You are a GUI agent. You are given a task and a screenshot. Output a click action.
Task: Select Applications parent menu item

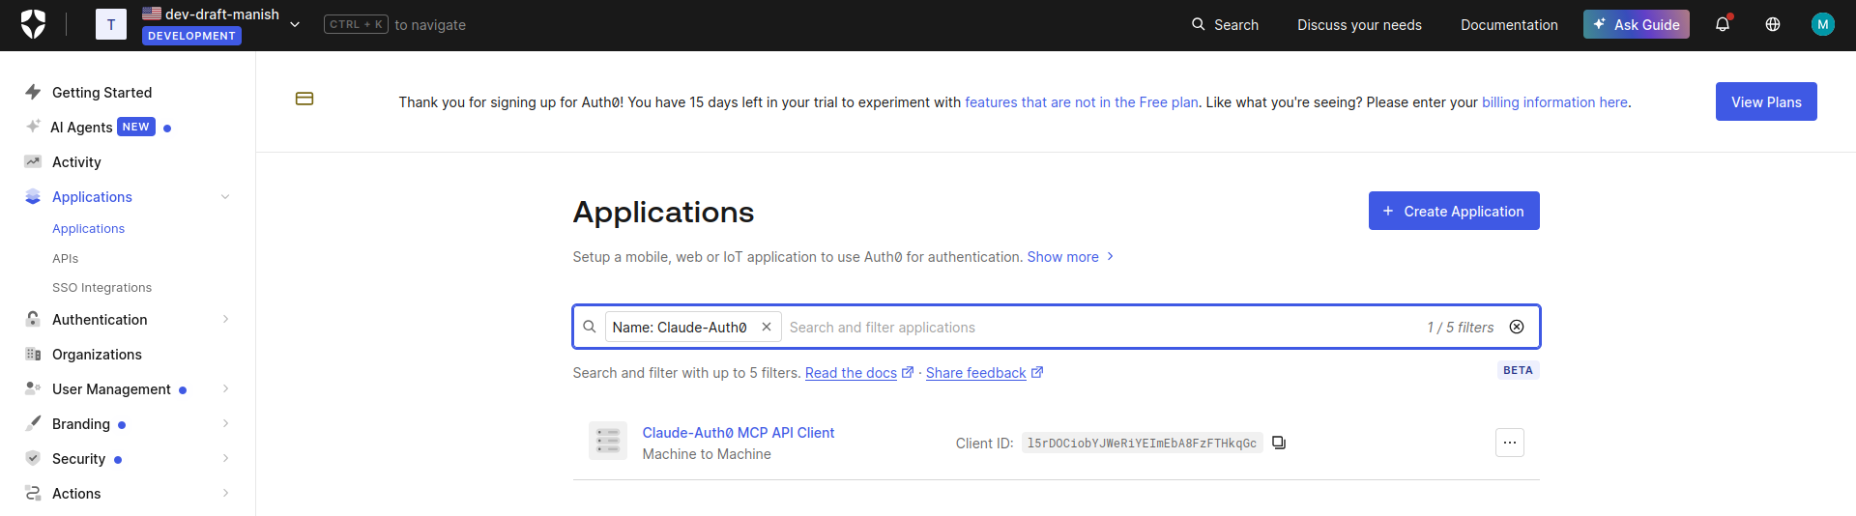click(92, 197)
